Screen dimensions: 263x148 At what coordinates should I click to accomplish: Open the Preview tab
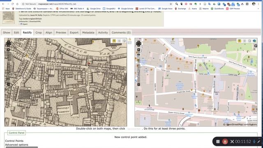(x=61, y=32)
